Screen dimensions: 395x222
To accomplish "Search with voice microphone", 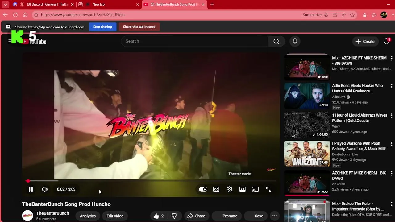I will (295, 41).
